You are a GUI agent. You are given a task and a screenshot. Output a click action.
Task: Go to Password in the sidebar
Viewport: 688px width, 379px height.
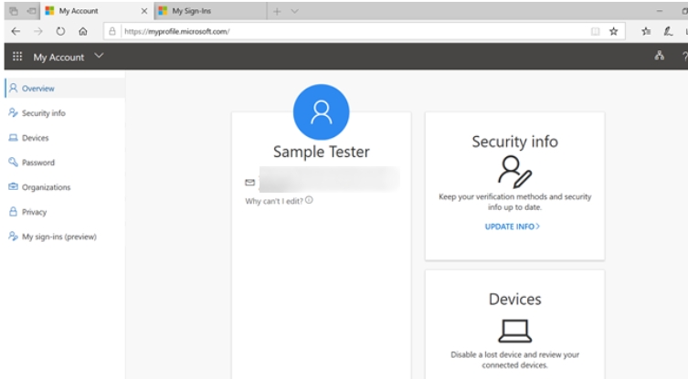[x=37, y=163]
